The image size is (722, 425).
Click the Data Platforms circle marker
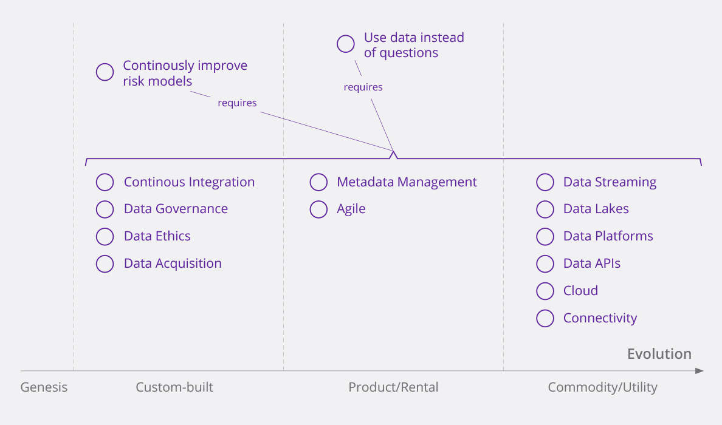click(x=545, y=236)
